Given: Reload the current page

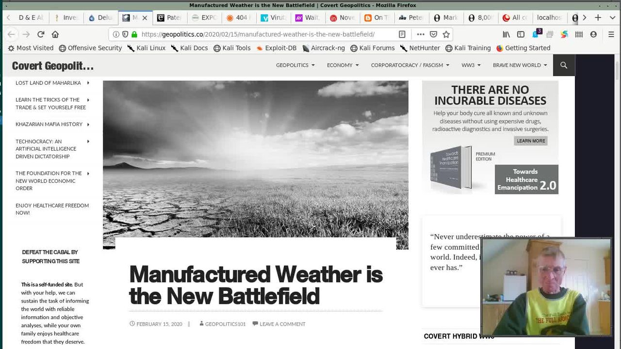Looking at the screenshot, I should tap(41, 34).
